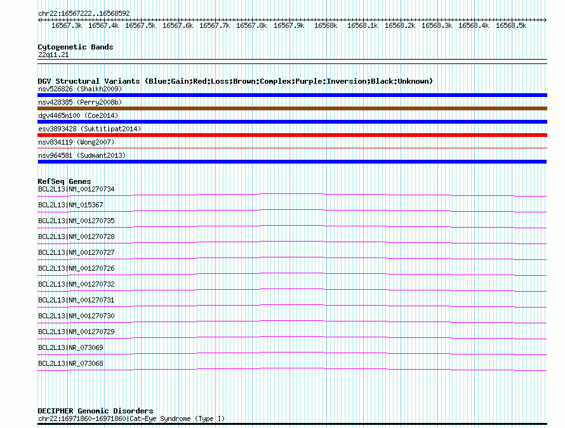Open transcript BCL2L13|NM_001270727
565x428 pixels.
tap(76, 253)
